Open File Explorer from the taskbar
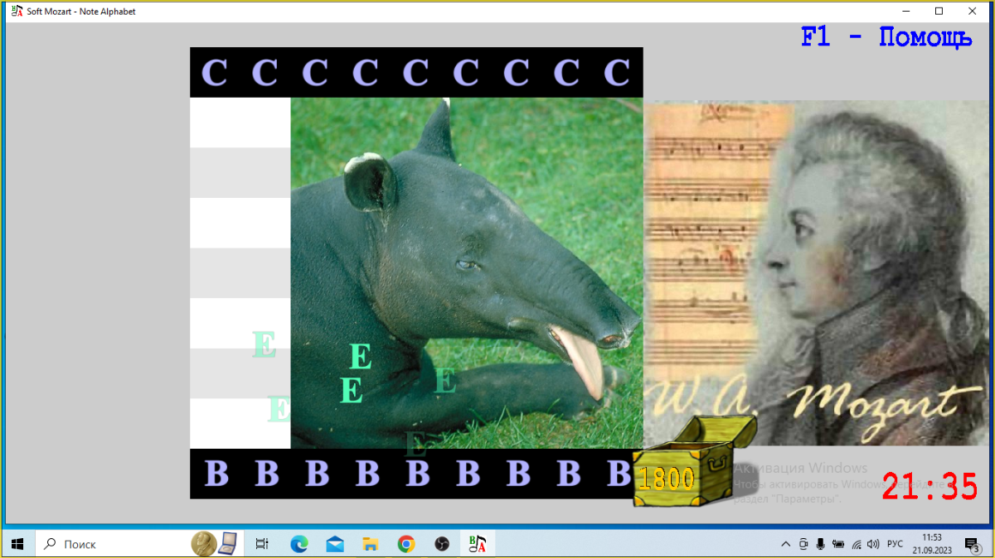995x558 pixels. 371,544
